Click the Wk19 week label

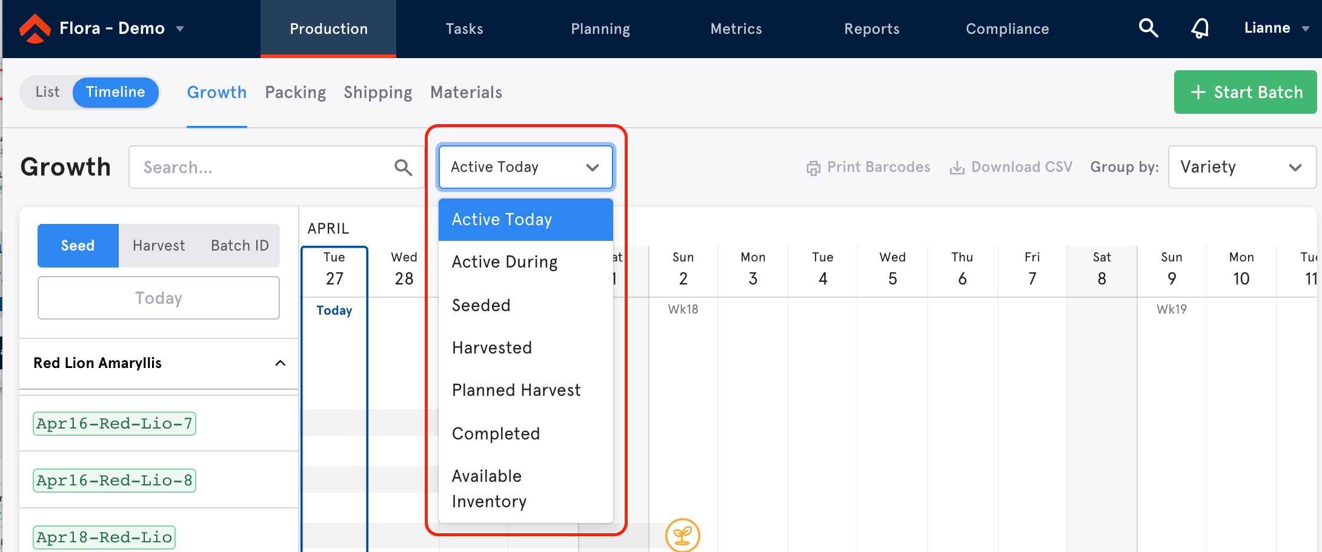pos(1172,309)
